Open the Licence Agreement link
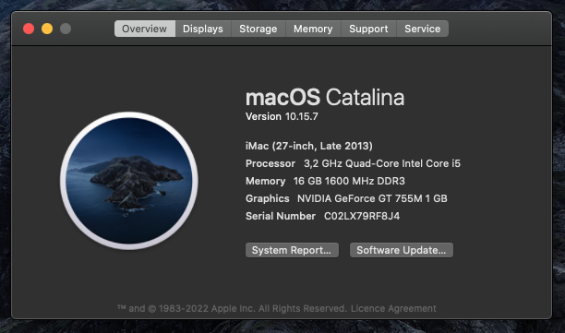565x333 pixels. click(393, 308)
